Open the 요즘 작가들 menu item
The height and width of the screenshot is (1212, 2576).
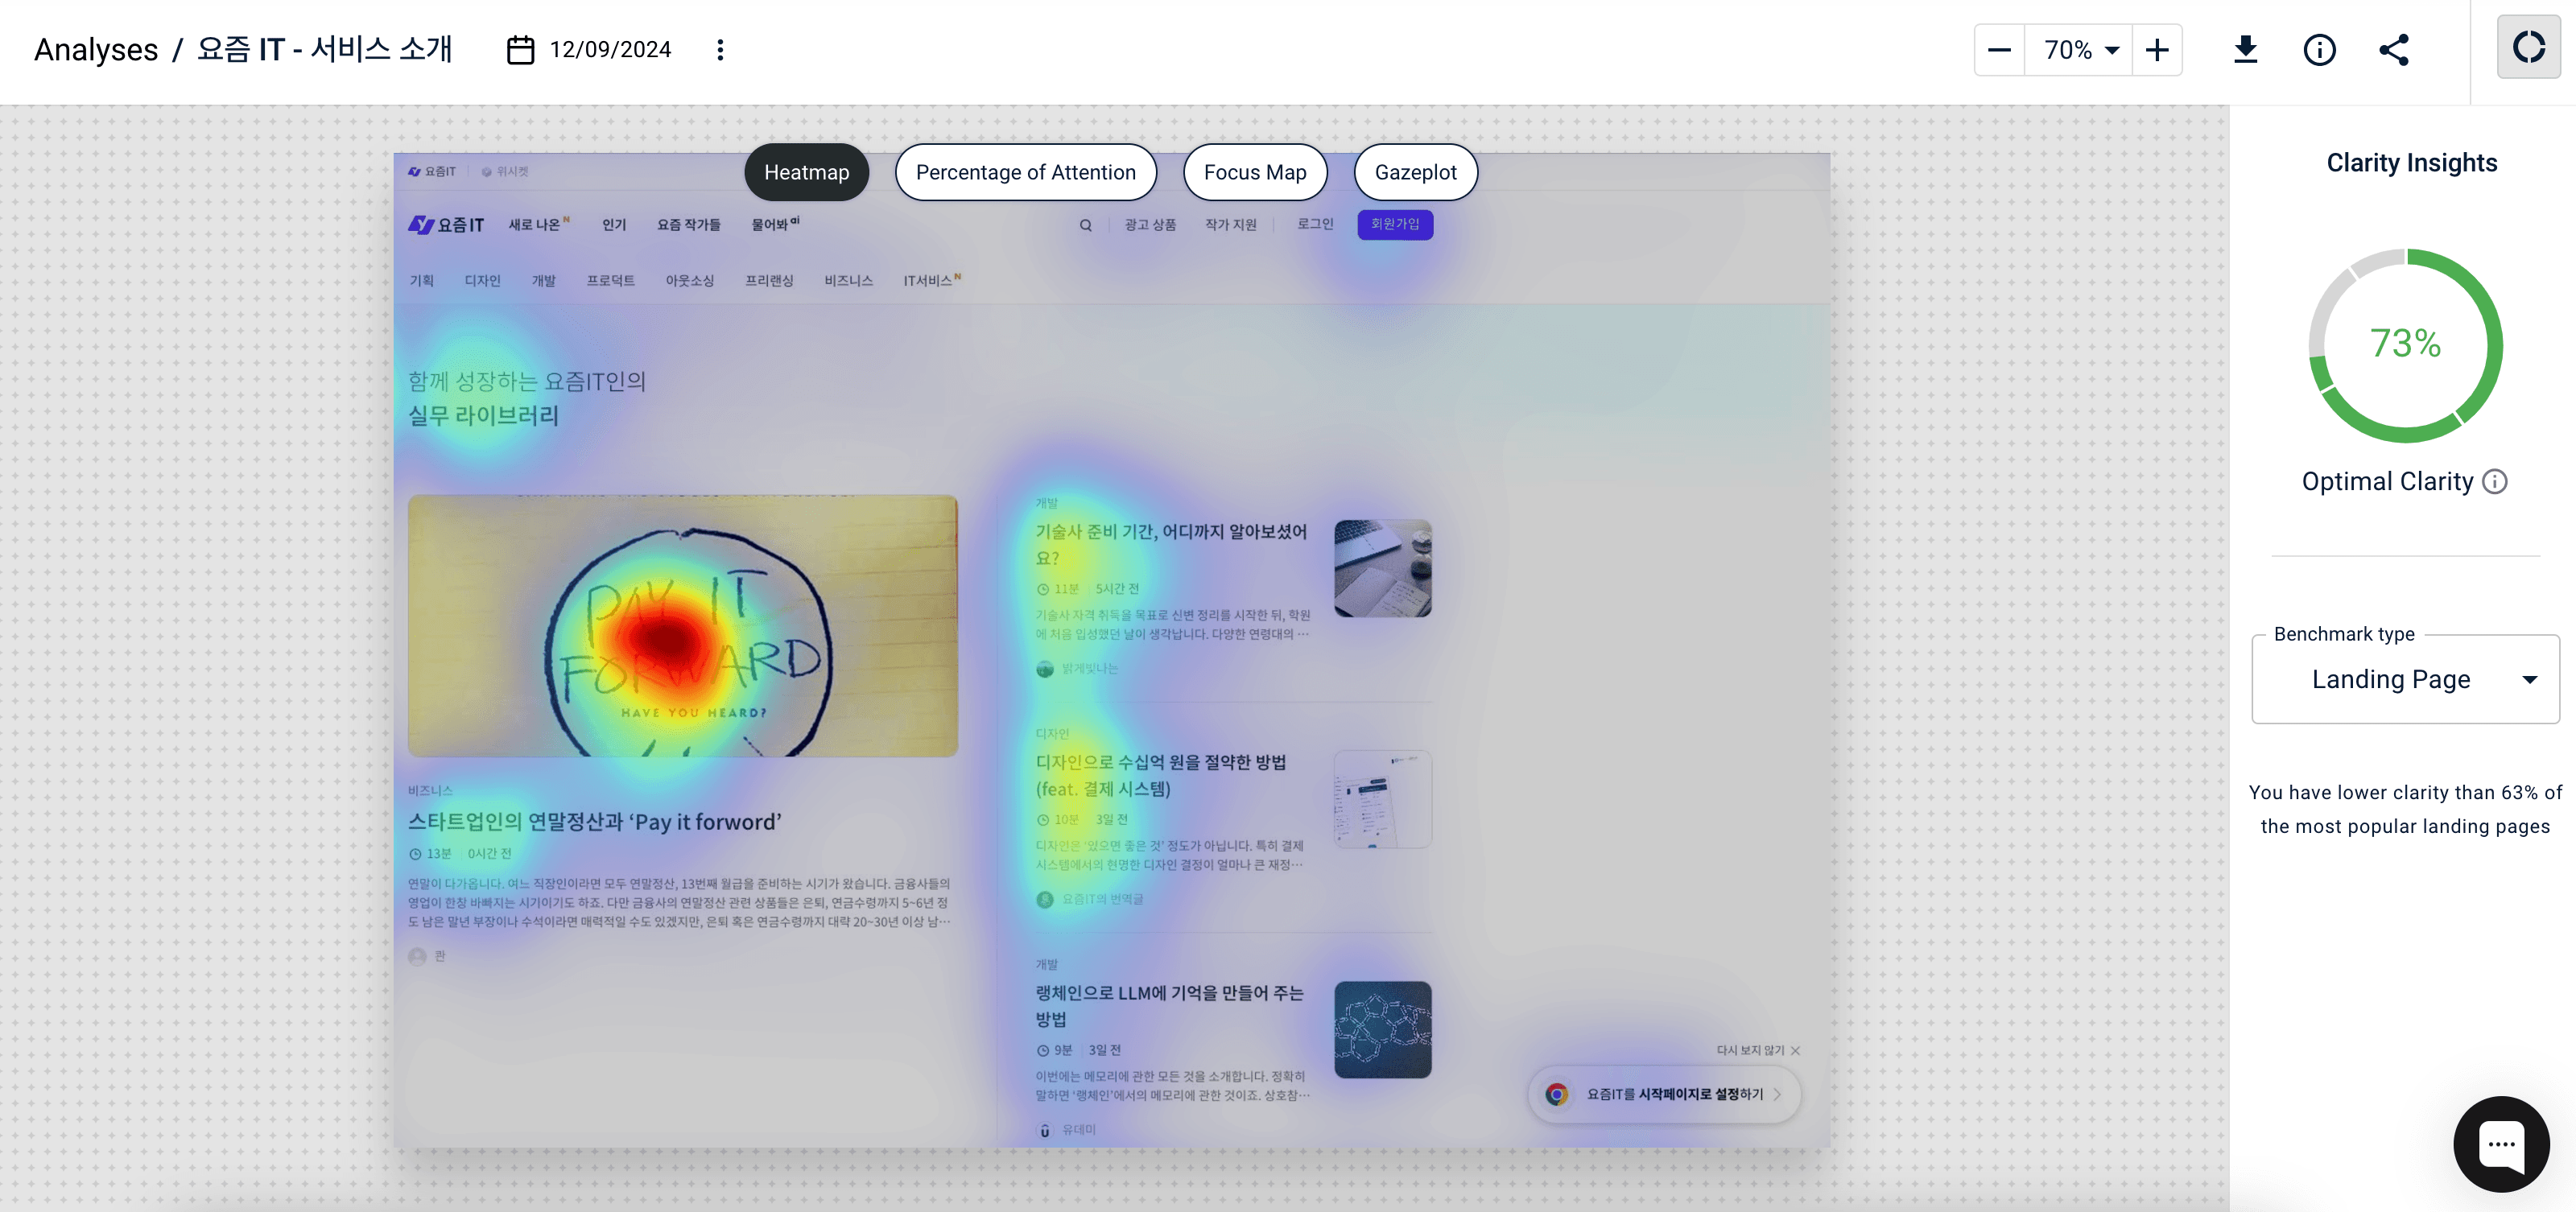[x=688, y=225]
